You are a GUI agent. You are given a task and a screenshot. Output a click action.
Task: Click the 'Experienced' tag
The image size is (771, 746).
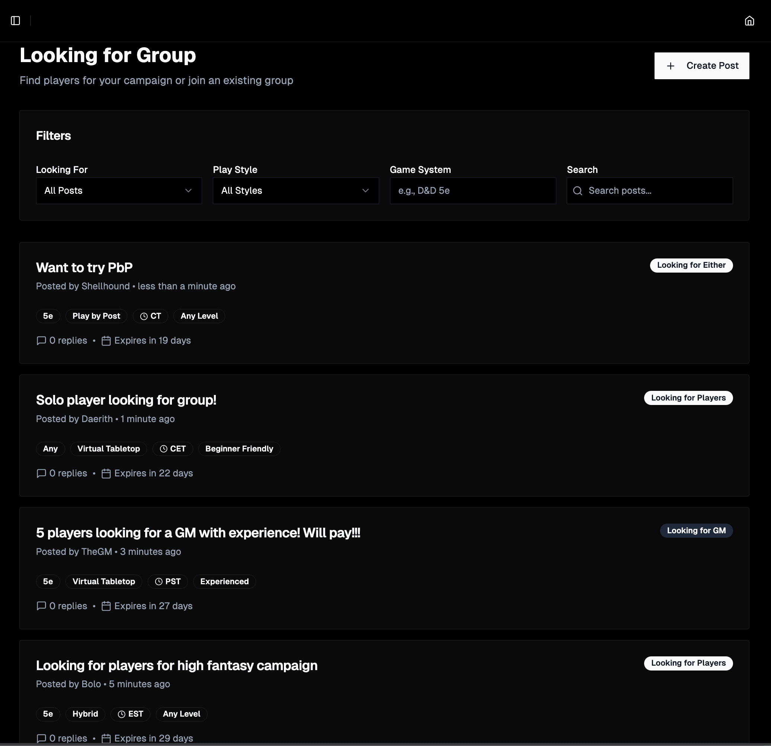point(224,581)
